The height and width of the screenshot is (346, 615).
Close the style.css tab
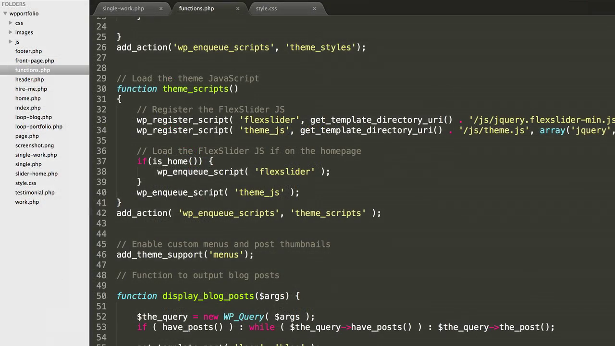(315, 8)
